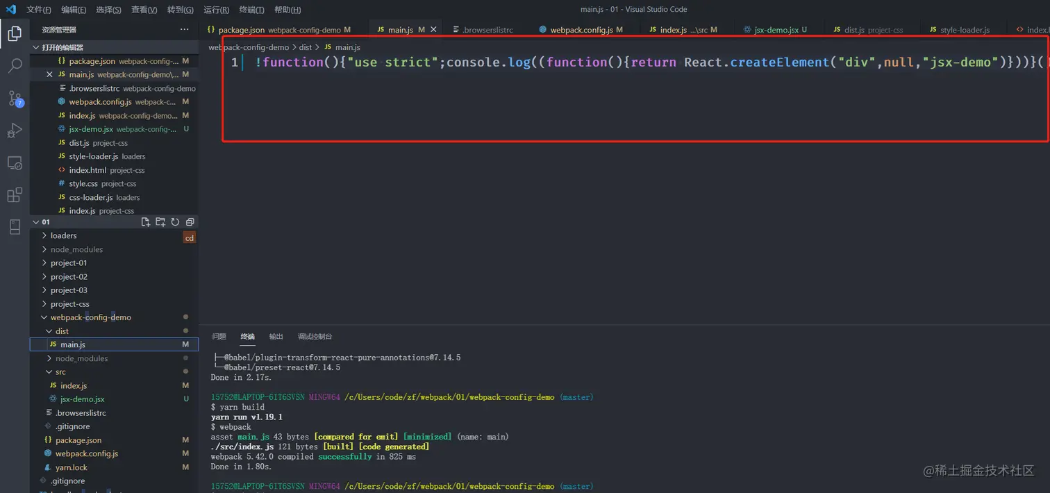The width and height of the screenshot is (1050, 493).
Task: Open the Explorer view in the activity bar
Action: (x=15, y=33)
